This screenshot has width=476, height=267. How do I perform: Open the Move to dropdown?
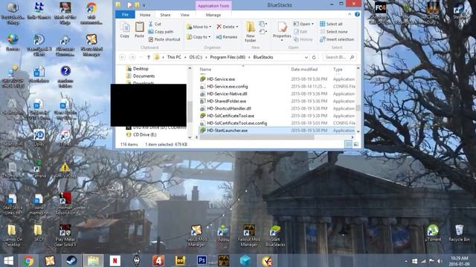[x=199, y=27]
